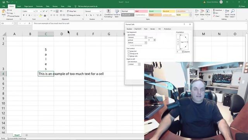248x140 pixels.
Task: Open Sort & Filter menu
Action: click(x=227, y=13)
